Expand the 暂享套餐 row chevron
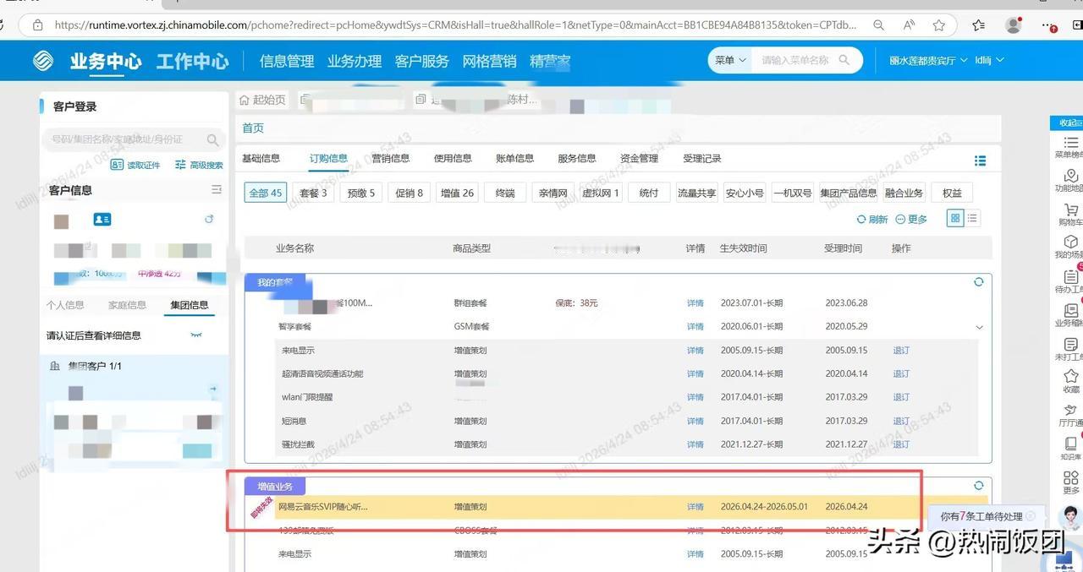1083x572 pixels. click(x=979, y=326)
